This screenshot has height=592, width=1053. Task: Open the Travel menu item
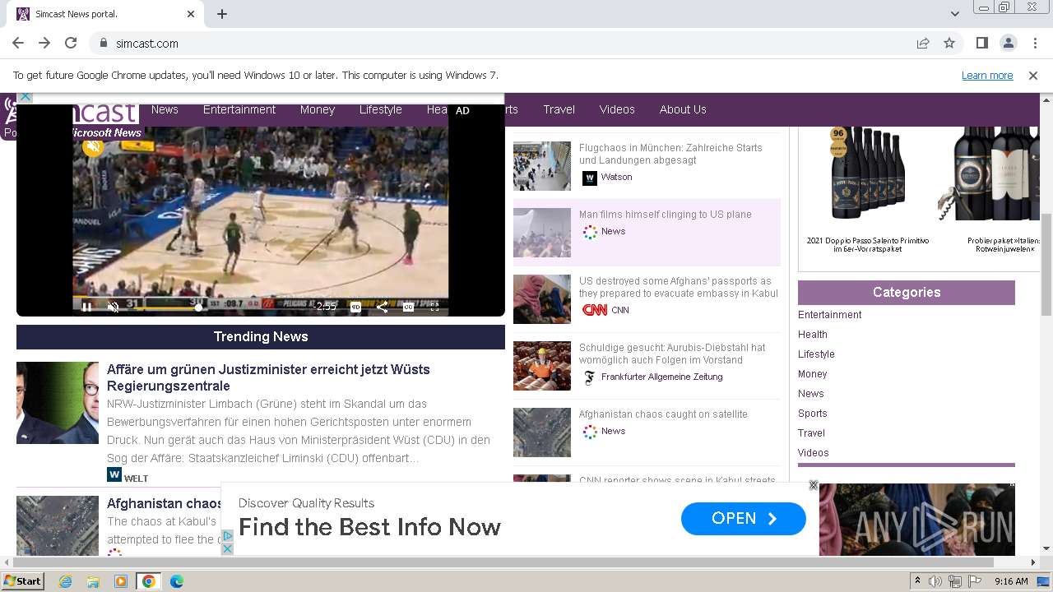tap(559, 109)
